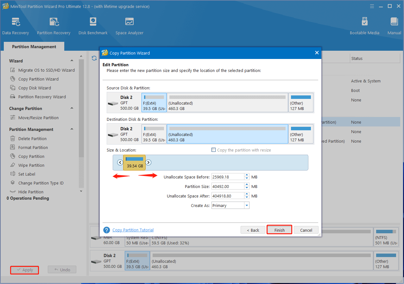
Task: Open Space Analyzer
Action: [129, 26]
